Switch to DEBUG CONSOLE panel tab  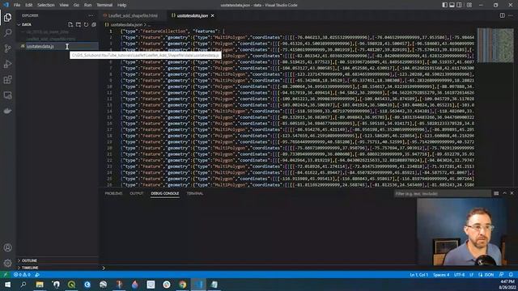click(x=165, y=193)
